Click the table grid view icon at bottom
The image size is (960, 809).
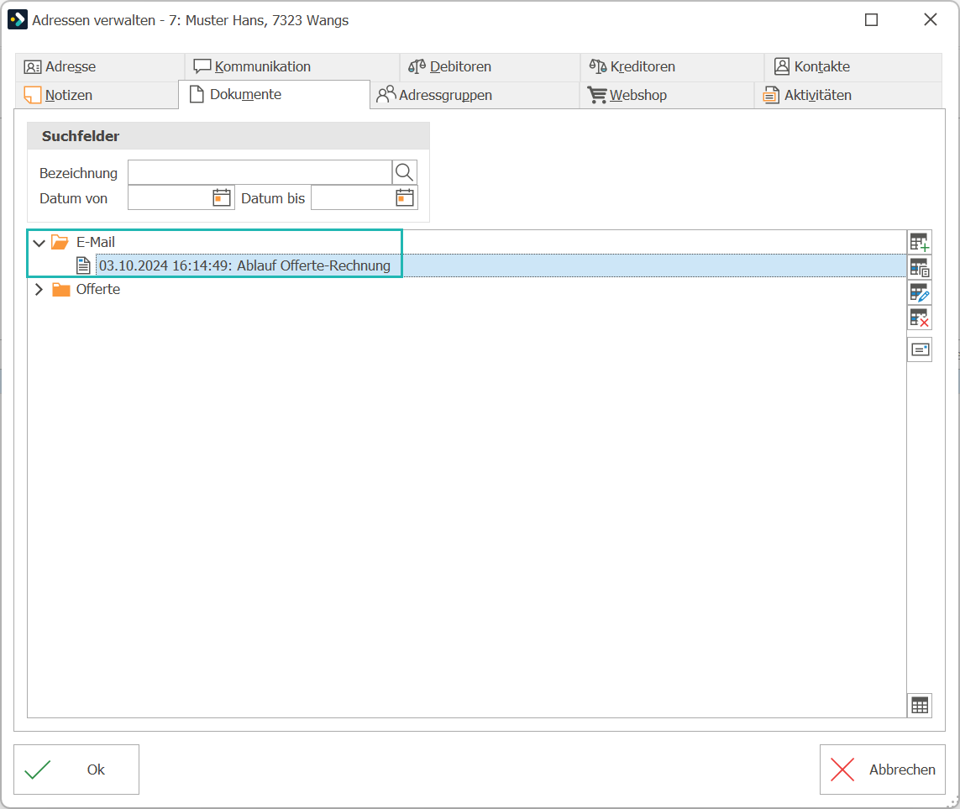pos(920,706)
